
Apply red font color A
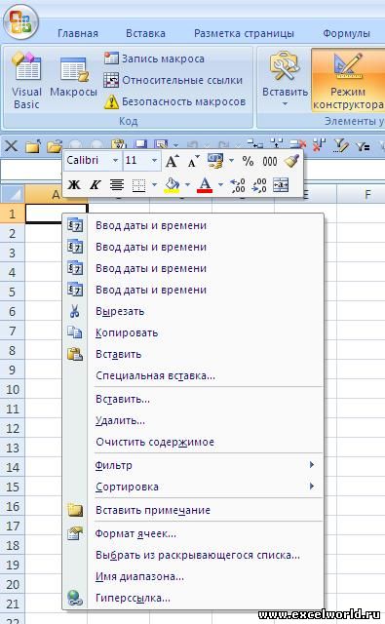click(205, 185)
